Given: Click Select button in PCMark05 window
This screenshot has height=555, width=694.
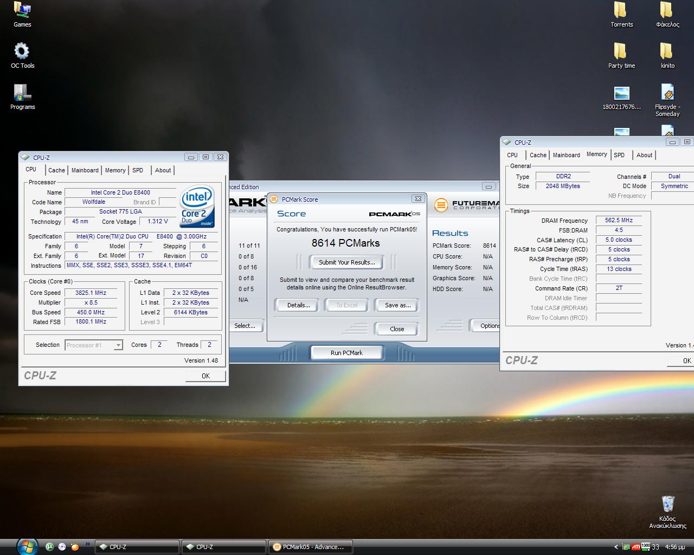Looking at the screenshot, I should [x=246, y=326].
